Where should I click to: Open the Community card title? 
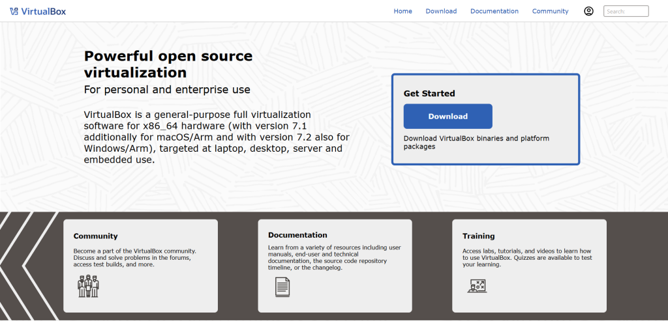click(95, 236)
